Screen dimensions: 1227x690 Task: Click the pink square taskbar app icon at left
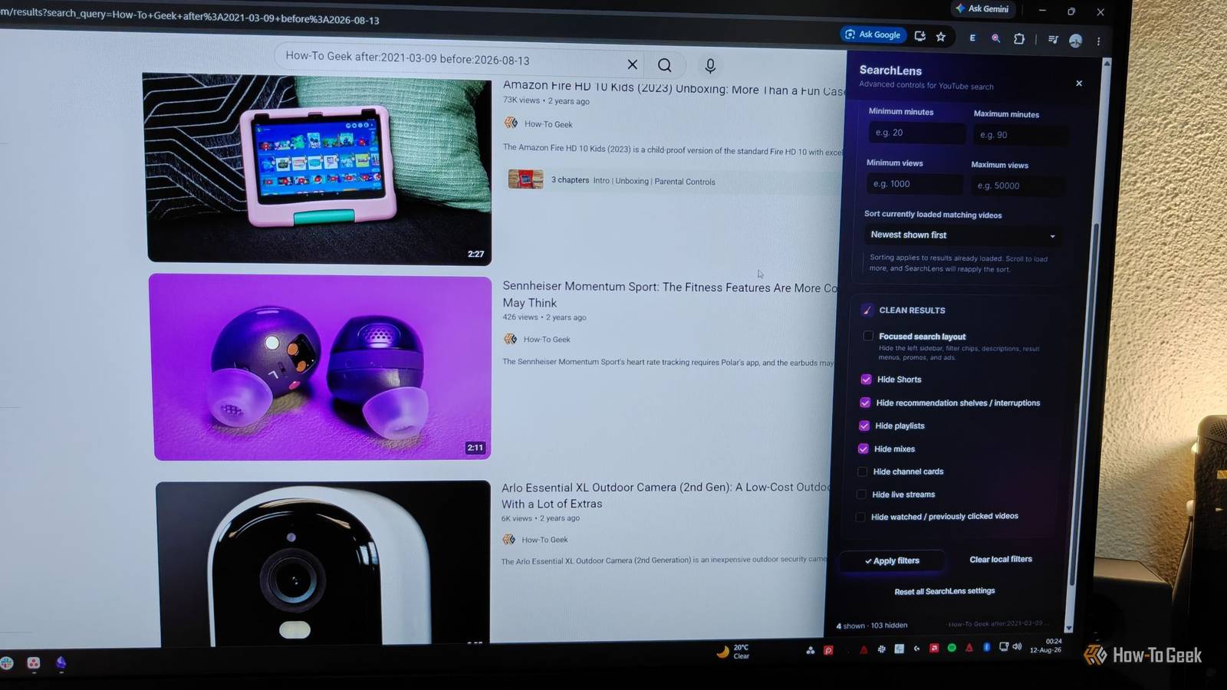coord(34,663)
